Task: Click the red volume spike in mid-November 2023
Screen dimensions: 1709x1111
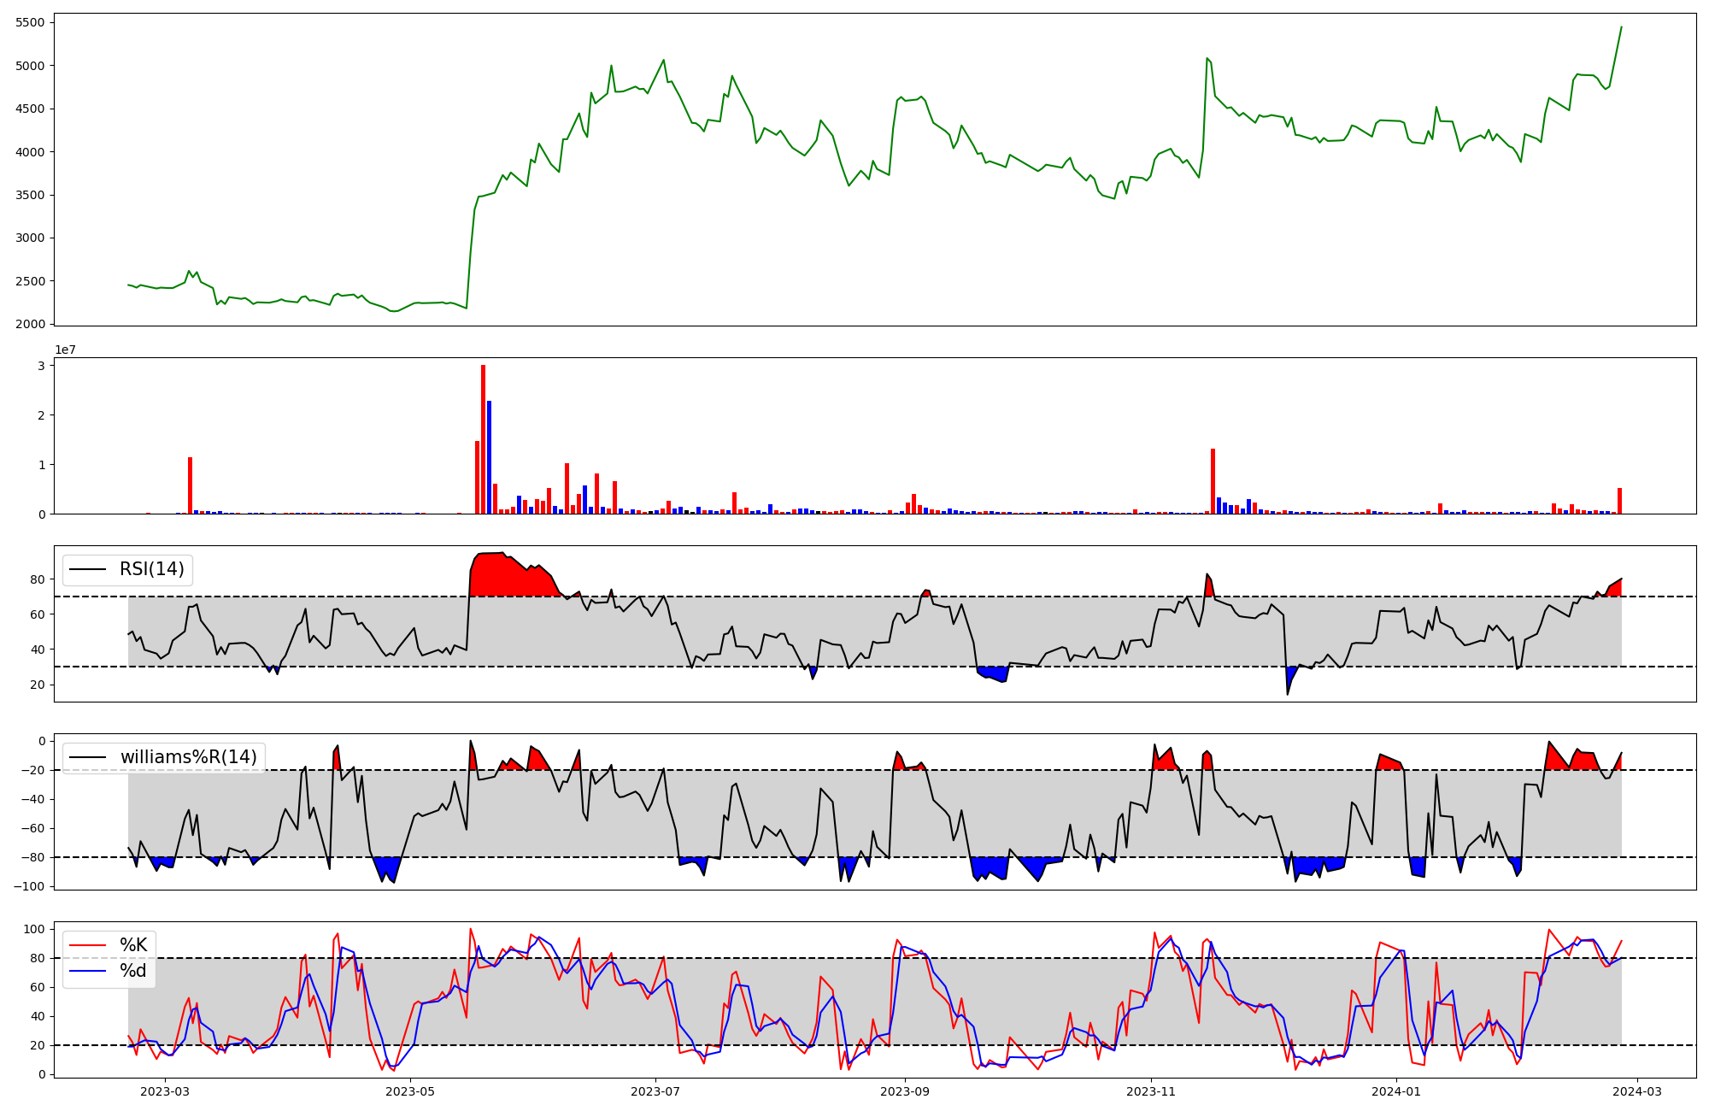Action: tap(1213, 483)
